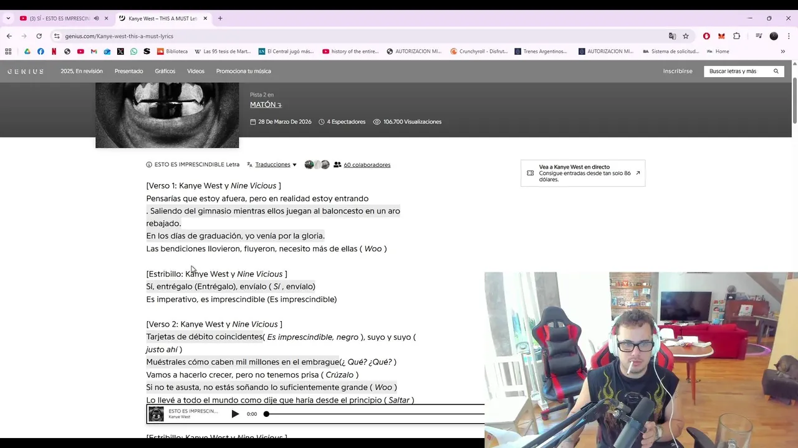Viewport: 798px width, 448px height.
Task: Mute the YouTube tab audio indicator
Action: 96,18
